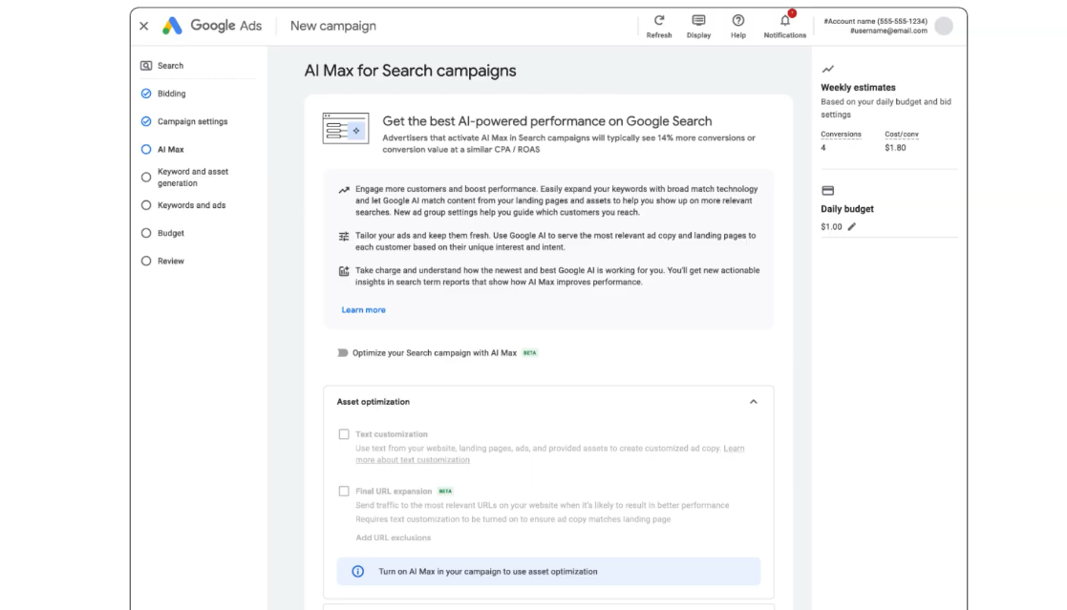
Task: Click the Asset optimization heading
Action: tap(373, 401)
